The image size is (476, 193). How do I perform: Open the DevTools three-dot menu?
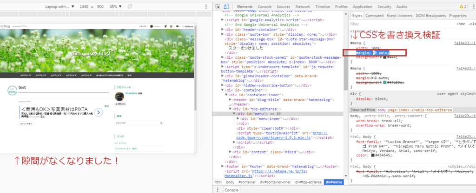(x=474, y=6)
